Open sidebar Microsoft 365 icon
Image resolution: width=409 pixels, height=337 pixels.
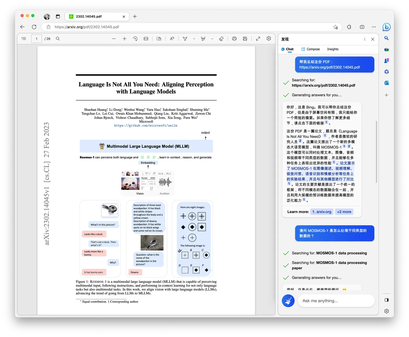[387, 72]
